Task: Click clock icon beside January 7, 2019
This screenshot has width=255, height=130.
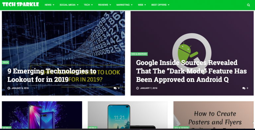Action: coord(137,88)
